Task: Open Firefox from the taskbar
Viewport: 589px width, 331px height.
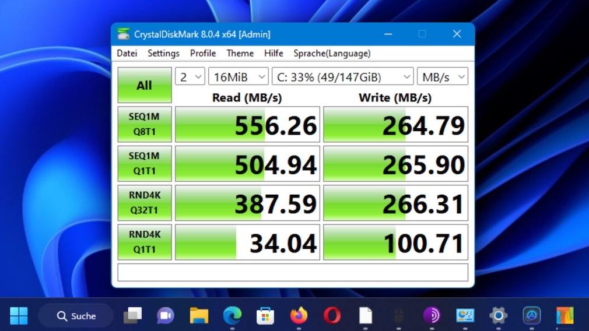Action: pyautogui.click(x=299, y=315)
